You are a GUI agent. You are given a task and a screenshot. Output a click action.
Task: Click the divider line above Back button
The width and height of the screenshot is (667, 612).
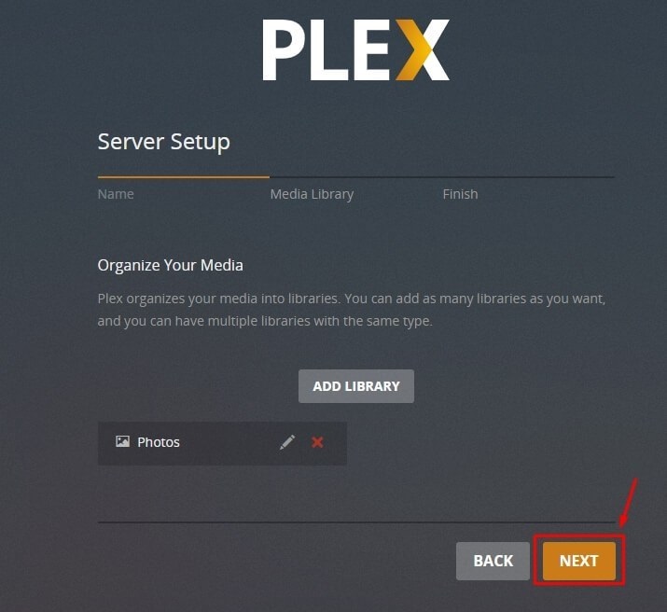pos(356,522)
